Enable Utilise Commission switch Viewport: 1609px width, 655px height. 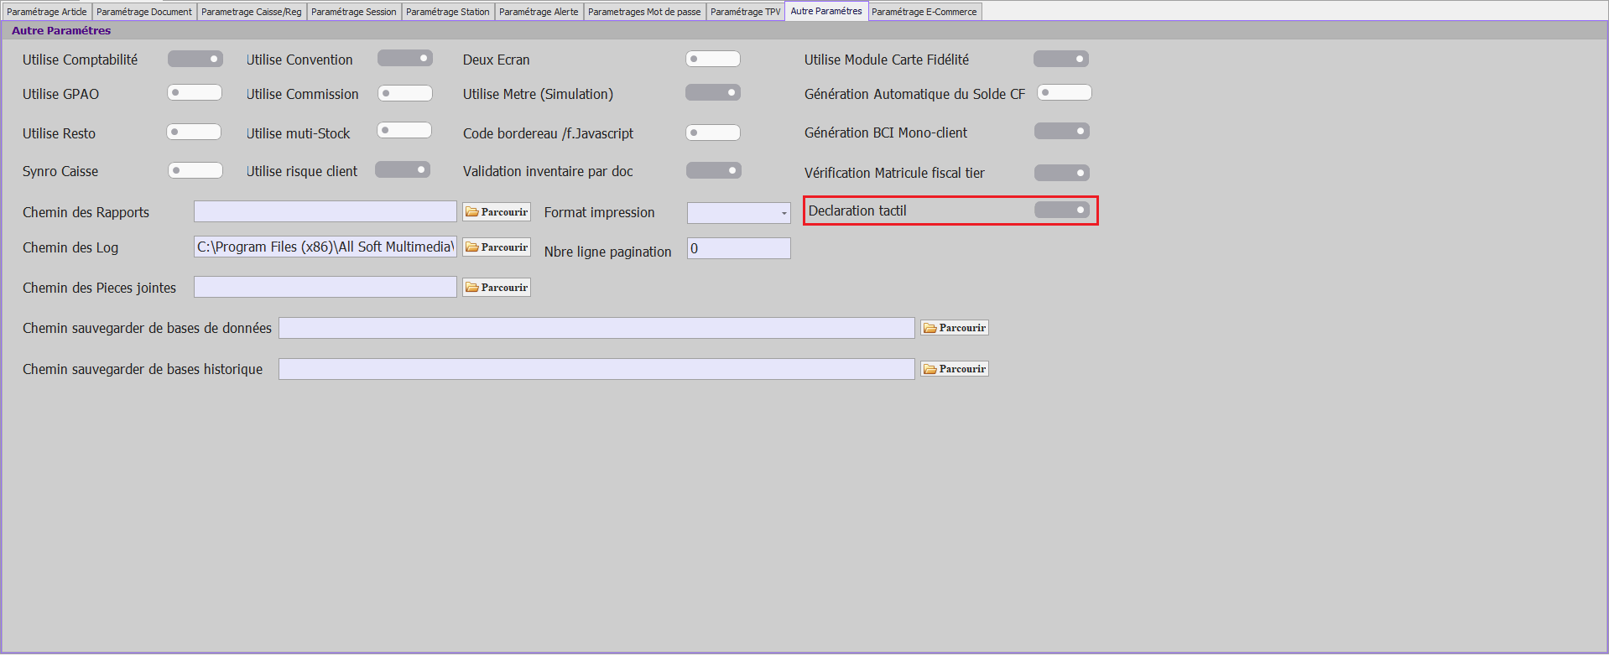(405, 93)
